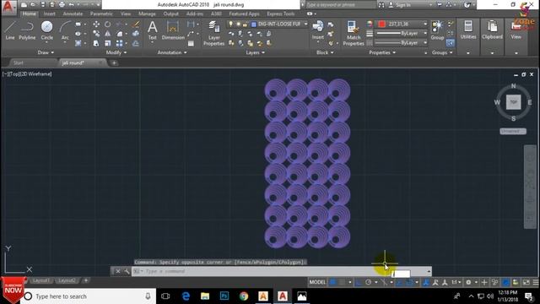Toggle clean screen in status bar
The image size is (540, 304).
(x=526, y=282)
